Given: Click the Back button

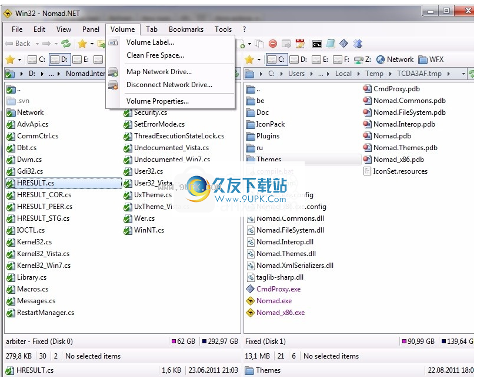Looking at the screenshot, I should 18,44.
